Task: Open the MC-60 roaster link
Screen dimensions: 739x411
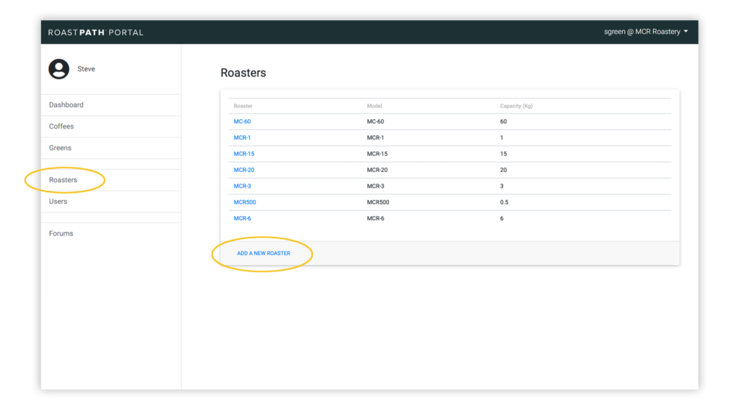Action: 242,122
